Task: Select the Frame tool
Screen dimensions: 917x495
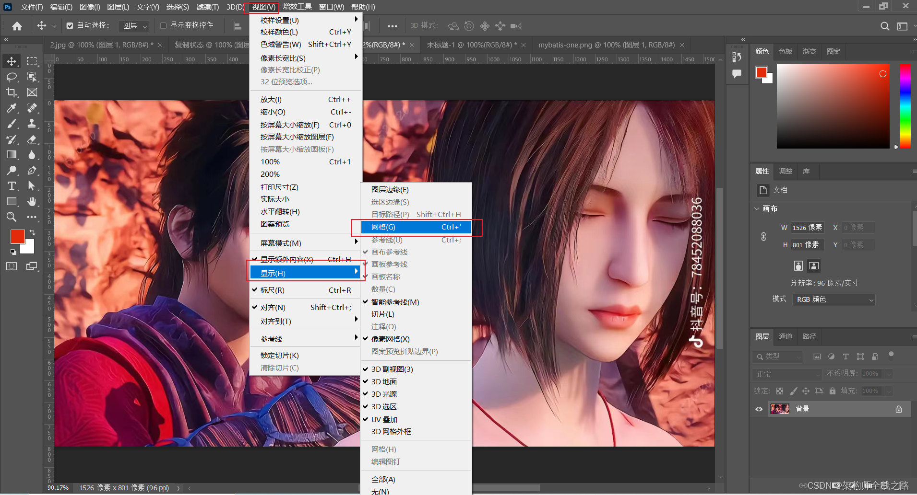Action: pyautogui.click(x=32, y=92)
